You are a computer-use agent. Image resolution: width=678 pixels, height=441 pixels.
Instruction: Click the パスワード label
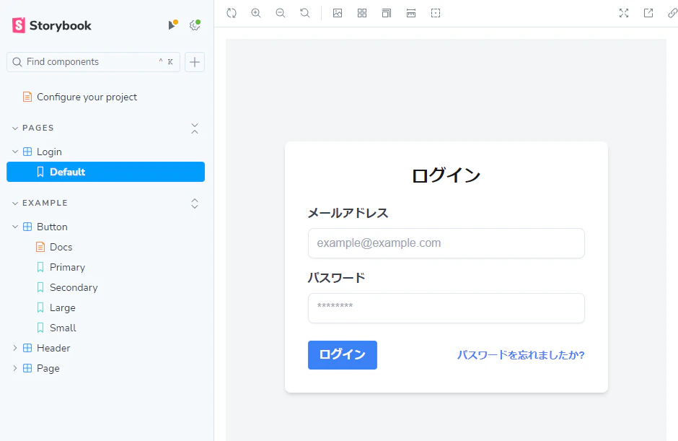[336, 278]
